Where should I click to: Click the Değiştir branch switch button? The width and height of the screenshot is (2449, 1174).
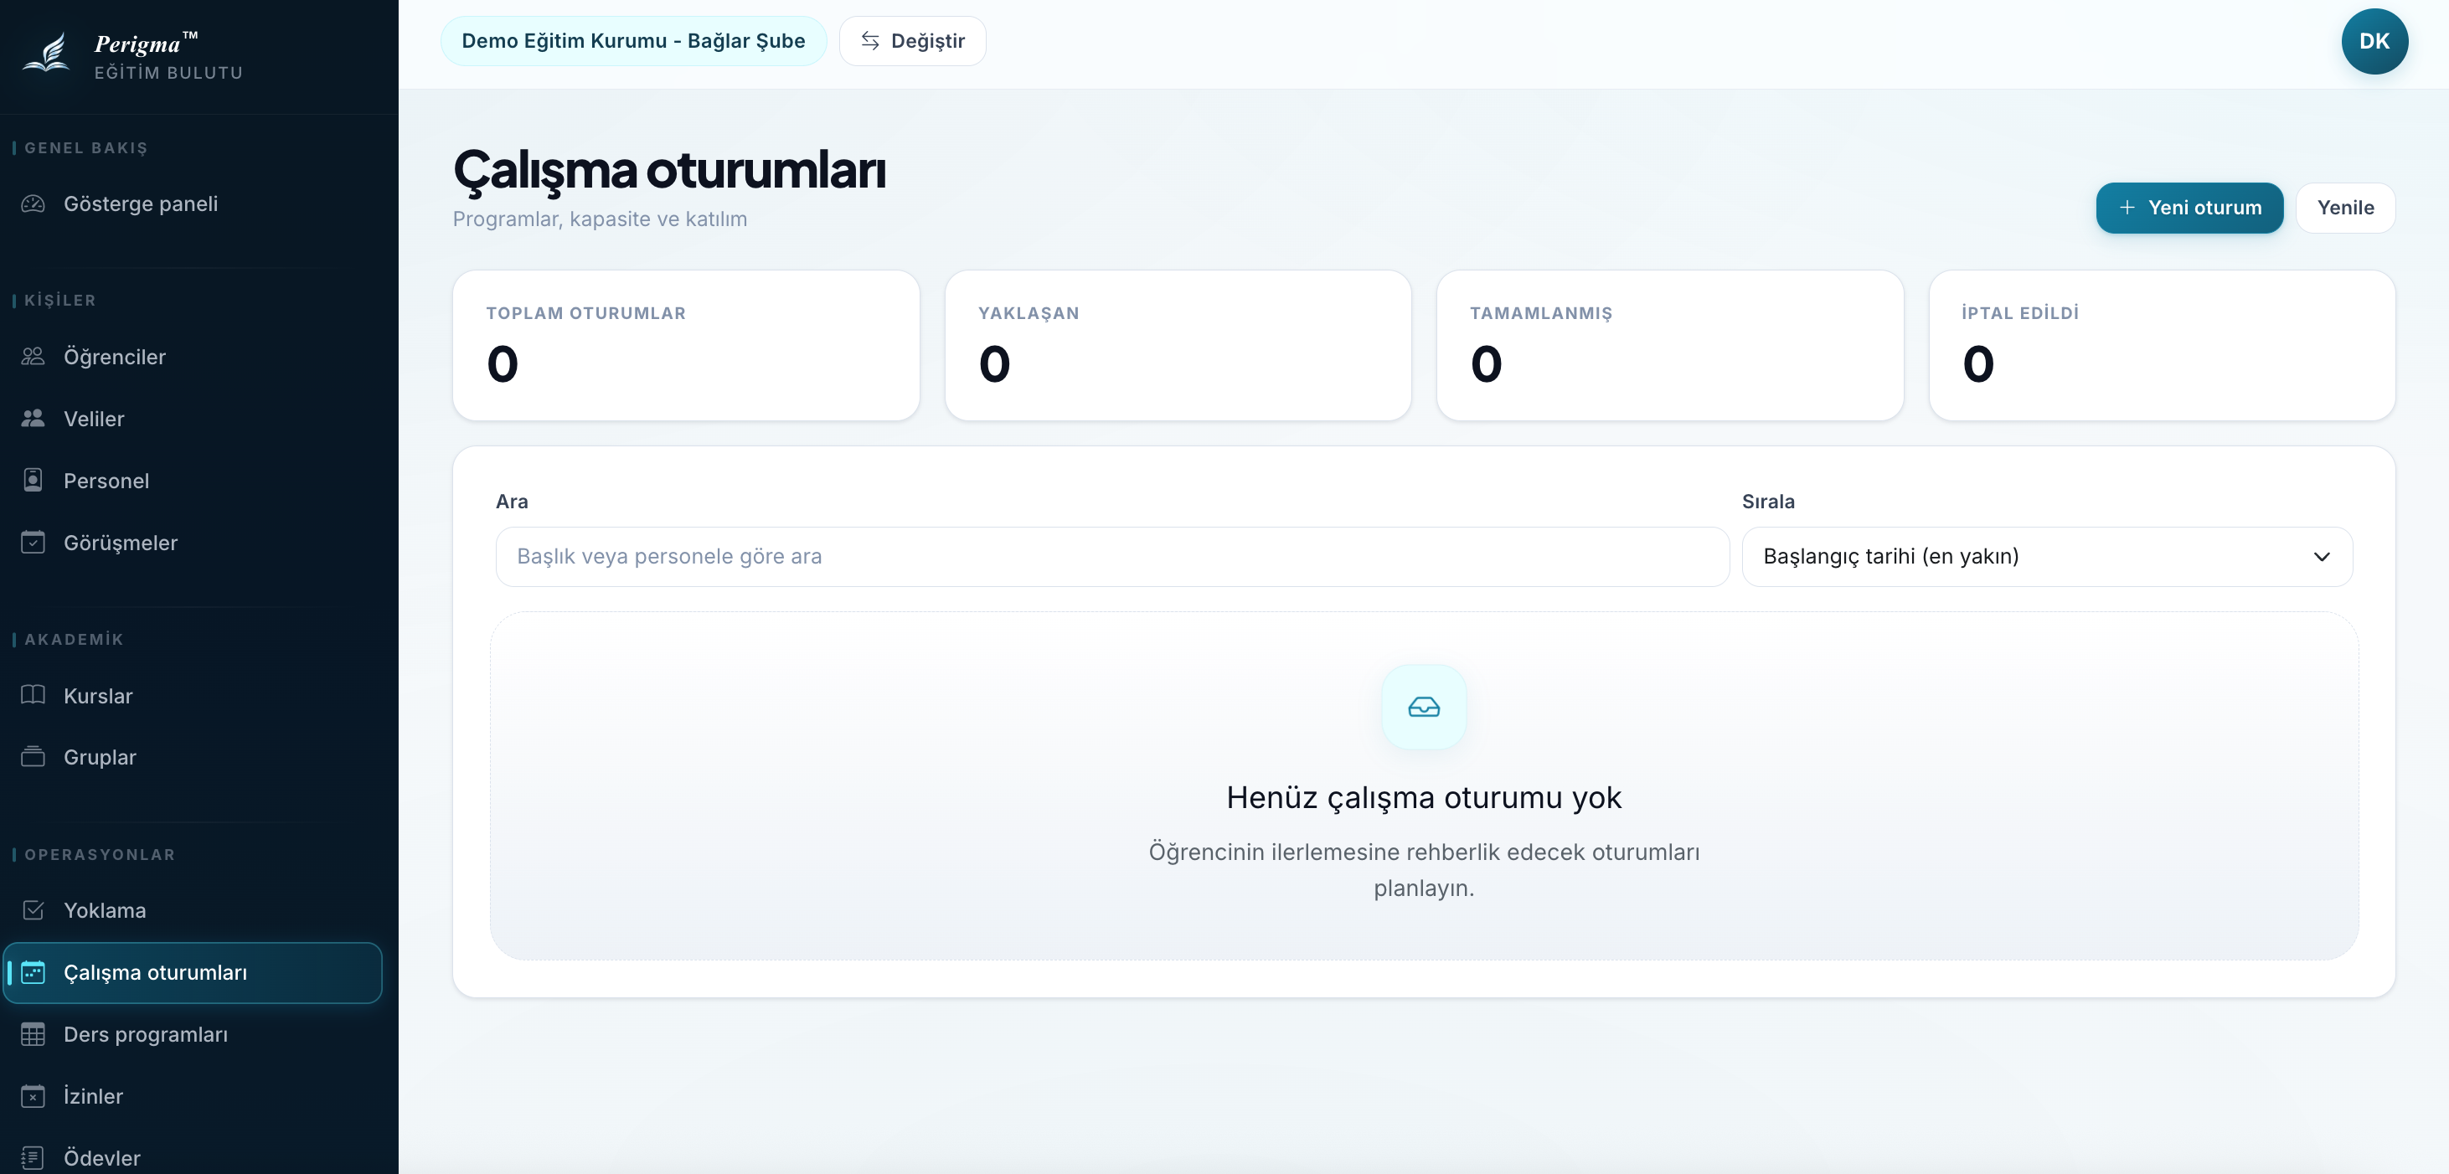click(x=912, y=41)
